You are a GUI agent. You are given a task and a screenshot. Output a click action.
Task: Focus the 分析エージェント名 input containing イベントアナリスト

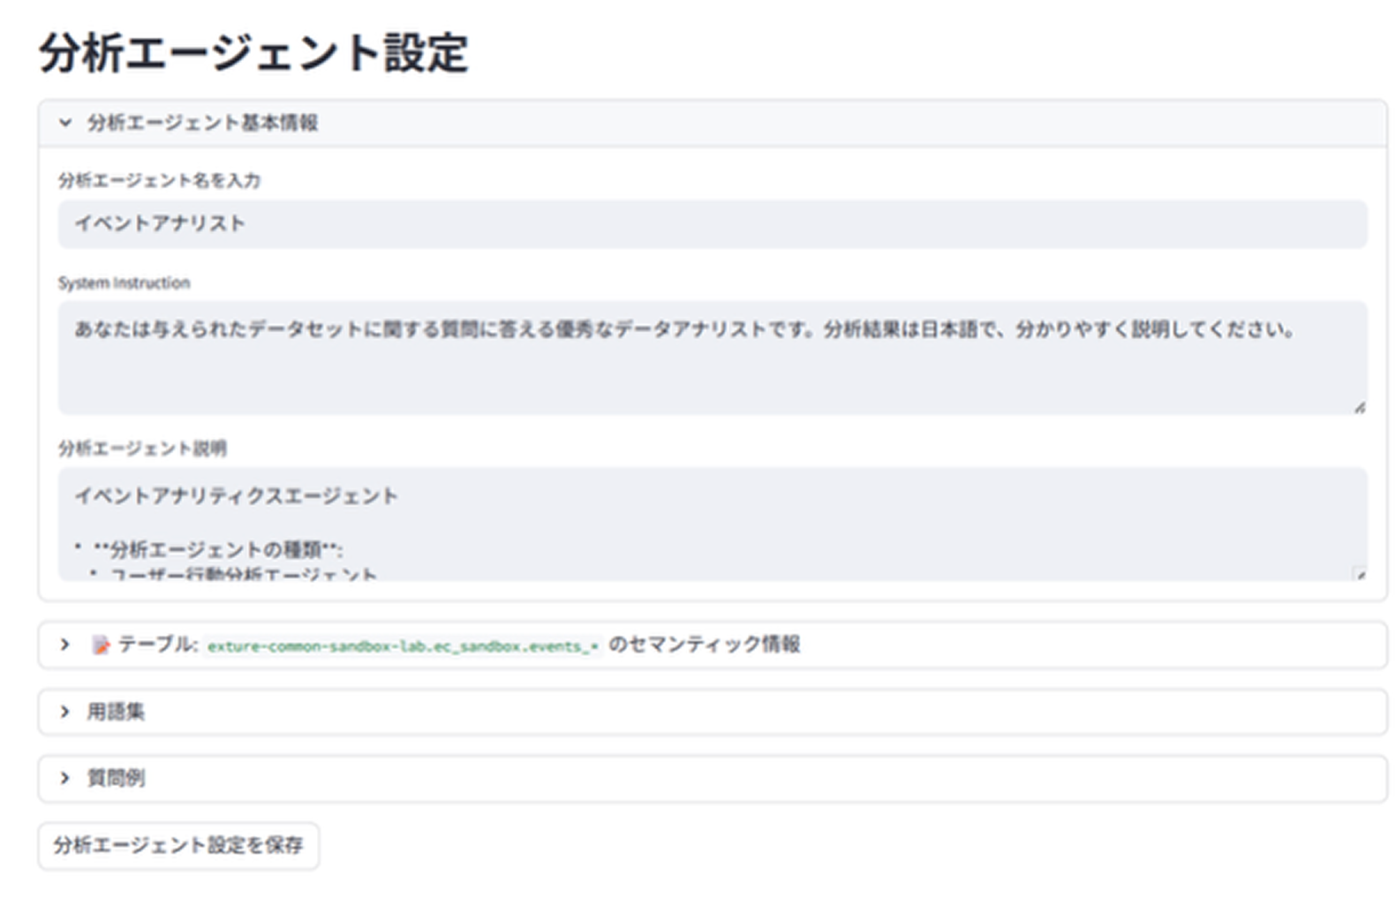point(712,223)
